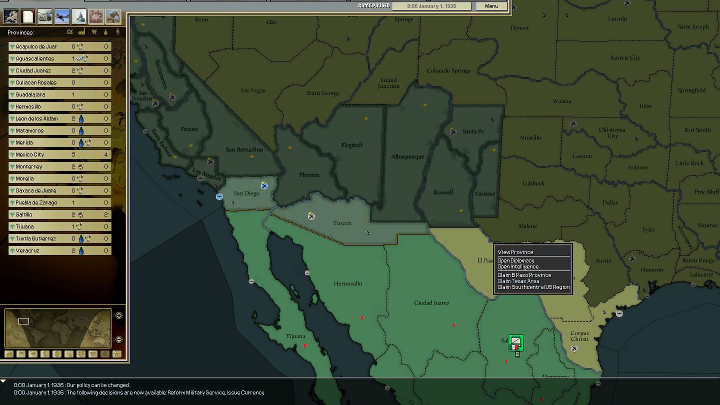The image size is (720, 405).
Task: Open the airplane air units tab
Action: pyautogui.click(x=62, y=16)
